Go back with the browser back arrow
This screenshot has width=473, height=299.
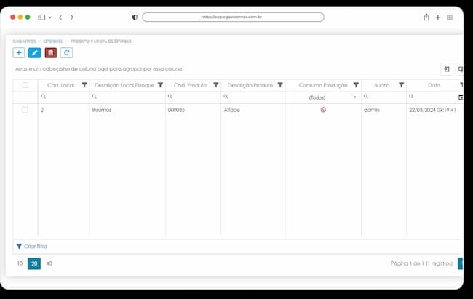(60, 17)
